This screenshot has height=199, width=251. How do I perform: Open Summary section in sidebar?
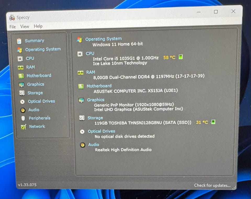pyautogui.click(x=35, y=40)
